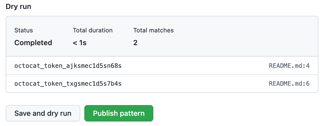Click the word Save on the gray button
The image size is (323, 126).
pos(22,113)
